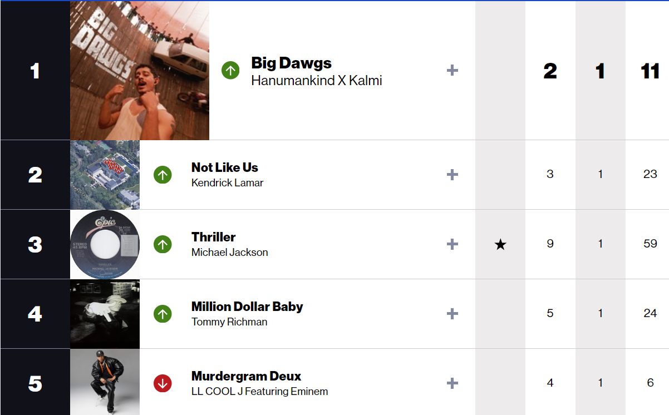Expand Murdergram Deux entry with plus icon
This screenshot has width=669, height=415.
click(452, 383)
